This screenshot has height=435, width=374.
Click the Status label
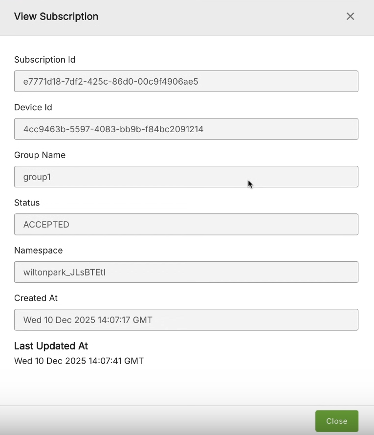coord(27,203)
